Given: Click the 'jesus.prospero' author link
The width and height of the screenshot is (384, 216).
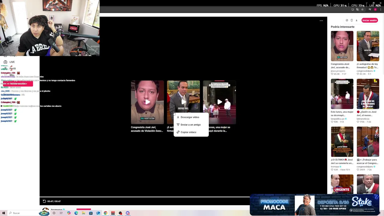Looking at the screenshot, I should click(338, 71).
